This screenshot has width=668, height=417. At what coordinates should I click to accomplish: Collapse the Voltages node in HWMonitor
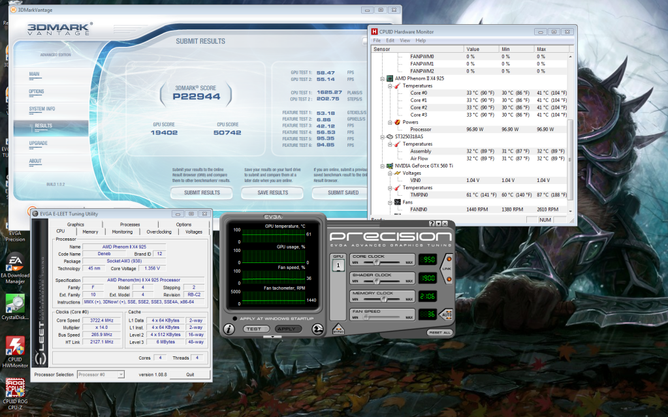pyautogui.click(x=390, y=174)
